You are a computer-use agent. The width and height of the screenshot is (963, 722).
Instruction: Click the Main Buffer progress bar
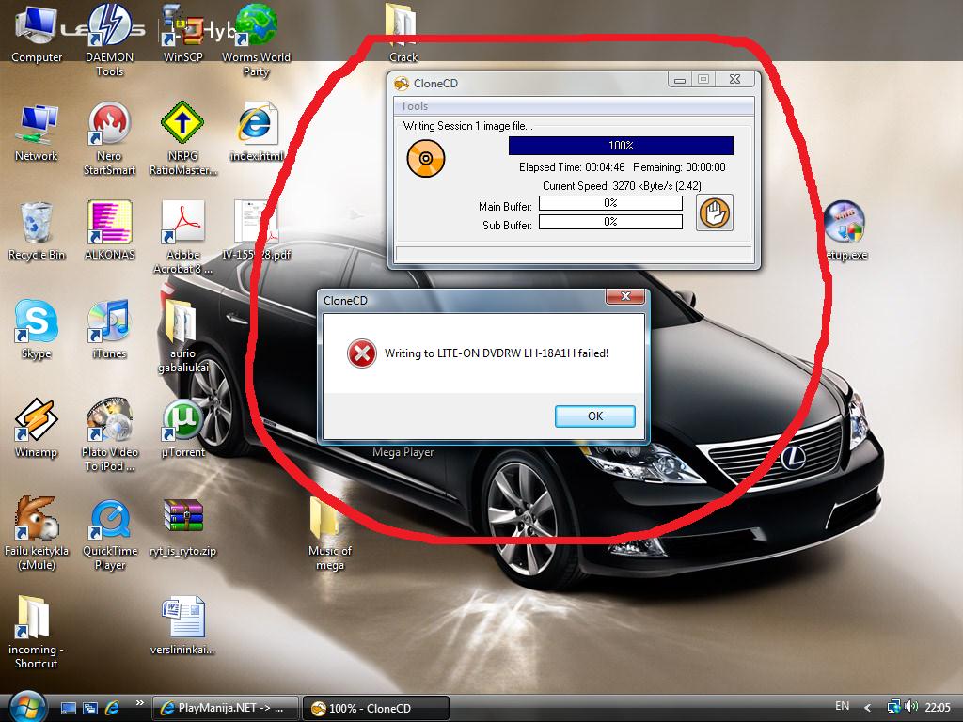610,203
